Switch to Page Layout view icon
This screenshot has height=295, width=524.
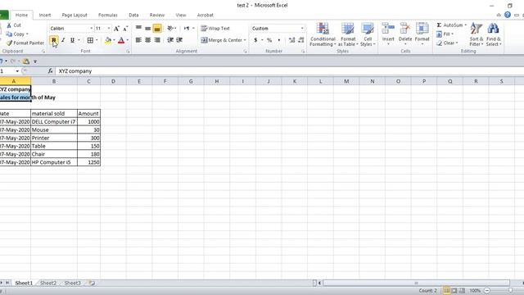click(x=454, y=291)
